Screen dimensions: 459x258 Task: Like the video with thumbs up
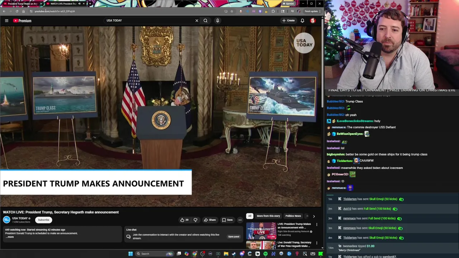184,220
